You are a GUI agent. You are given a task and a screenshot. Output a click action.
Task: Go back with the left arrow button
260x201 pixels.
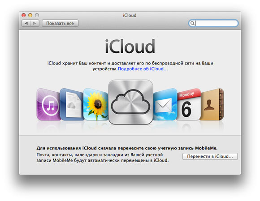point(26,23)
